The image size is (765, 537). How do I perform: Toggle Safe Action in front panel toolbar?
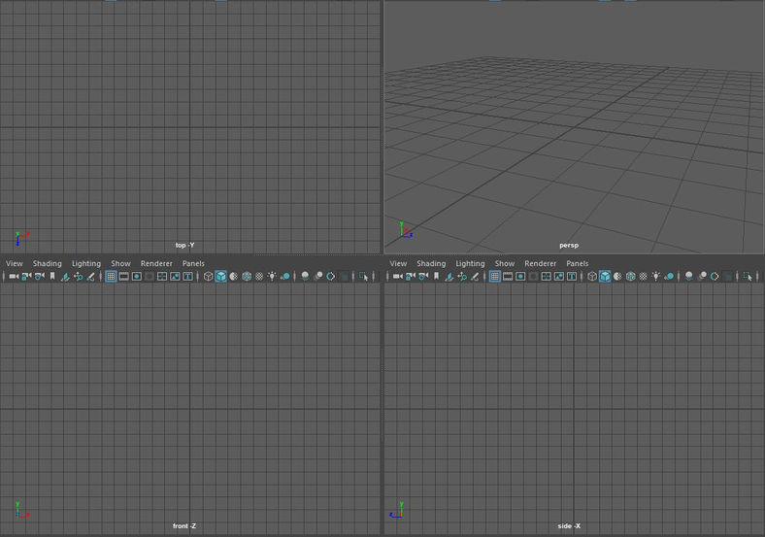click(175, 277)
